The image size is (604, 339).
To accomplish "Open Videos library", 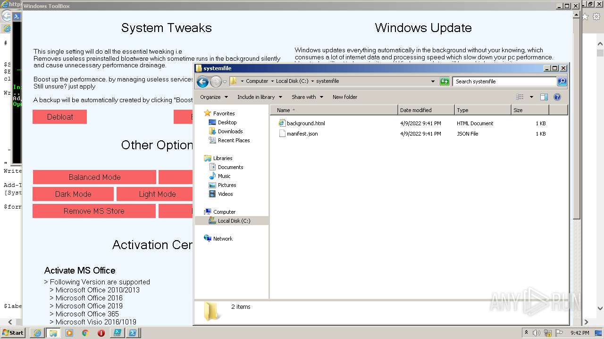I will pyautogui.click(x=225, y=194).
